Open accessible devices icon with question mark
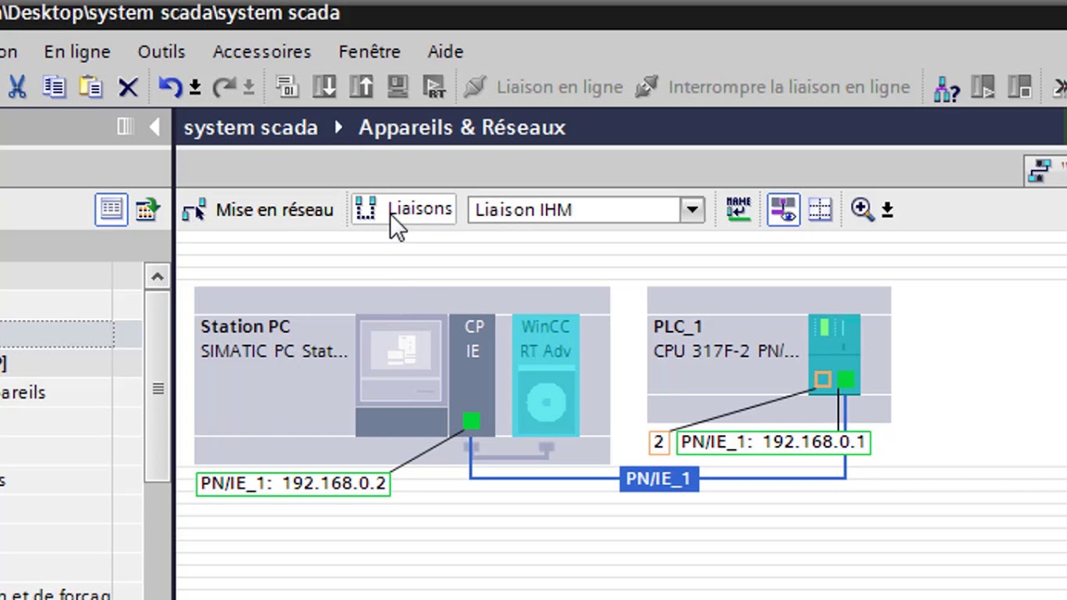1067x600 pixels. click(x=946, y=87)
